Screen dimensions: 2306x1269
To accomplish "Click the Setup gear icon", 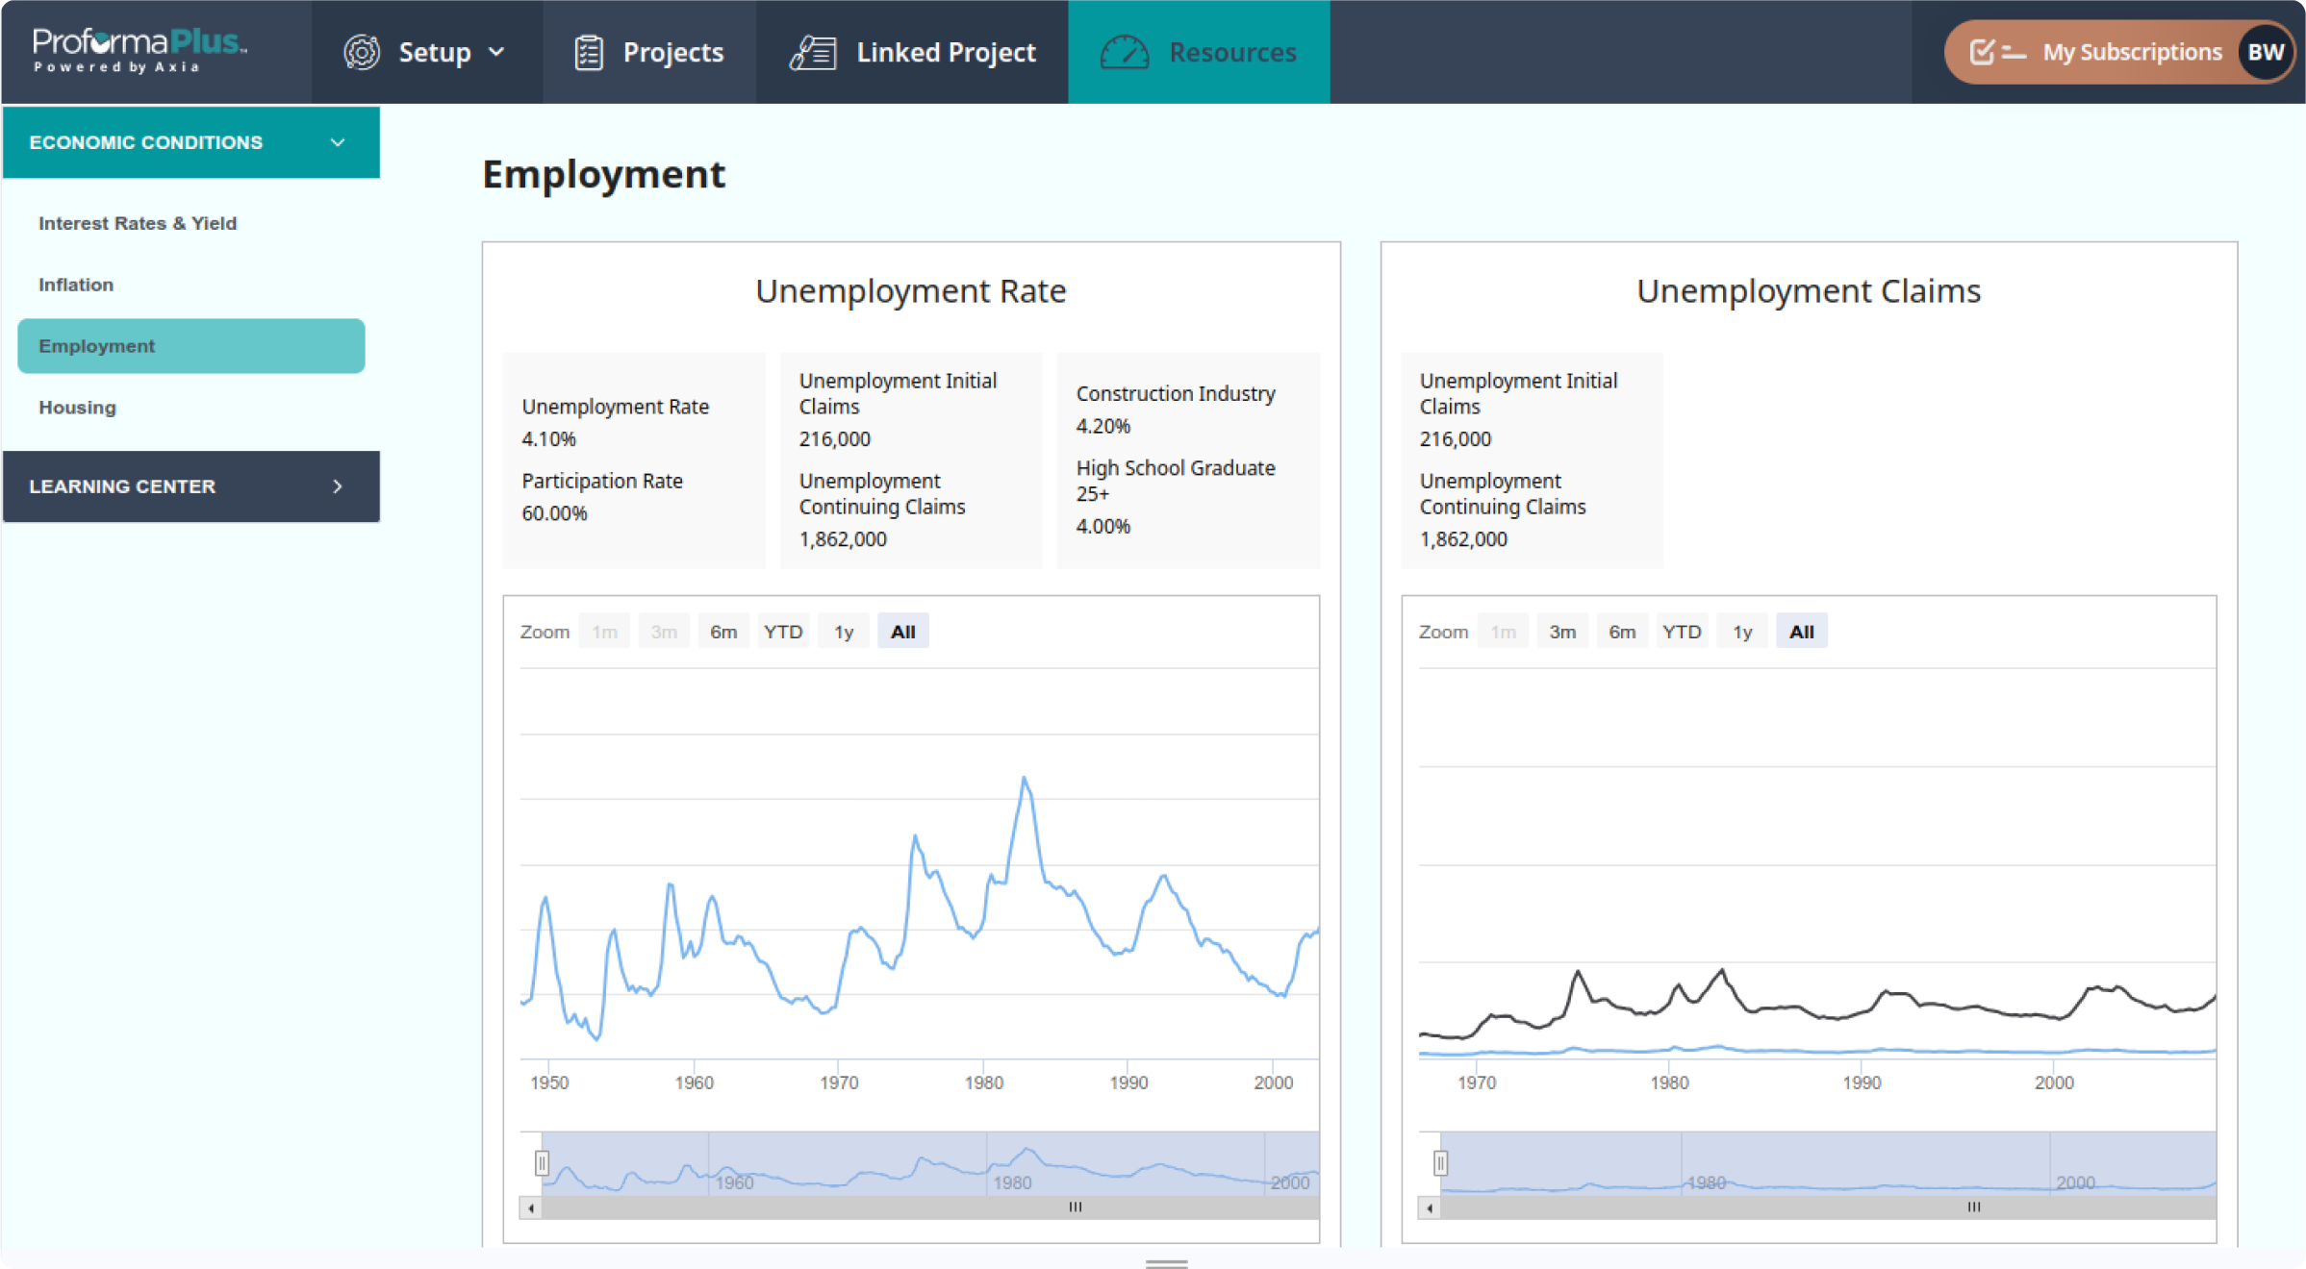I will tap(362, 53).
